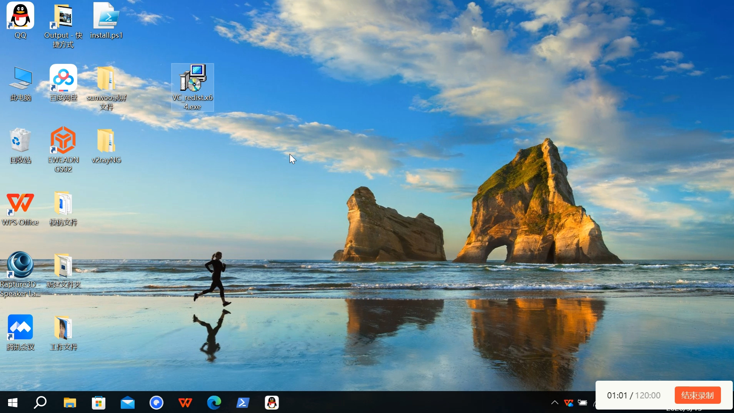
Task: Select the EWEADN GS02 shortcut
Action: point(63,150)
